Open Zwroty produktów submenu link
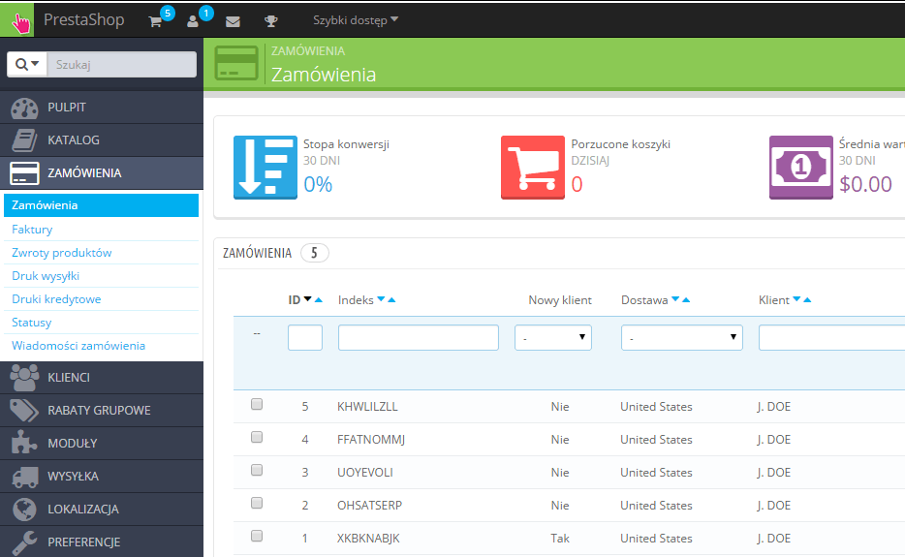The width and height of the screenshot is (905, 557). (62, 253)
